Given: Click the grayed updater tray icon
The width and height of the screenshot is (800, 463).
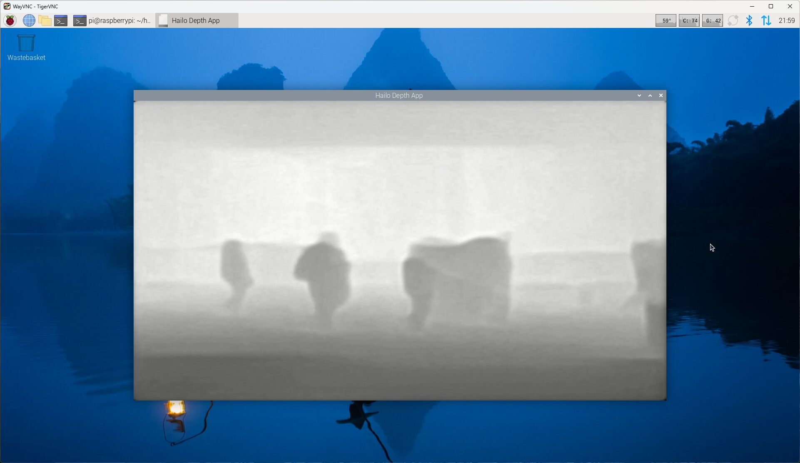Looking at the screenshot, I should [733, 20].
